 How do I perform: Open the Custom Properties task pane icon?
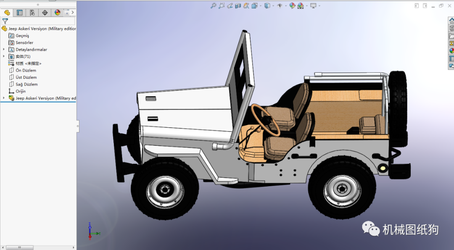pyautogui.click(x=451, y=58)
